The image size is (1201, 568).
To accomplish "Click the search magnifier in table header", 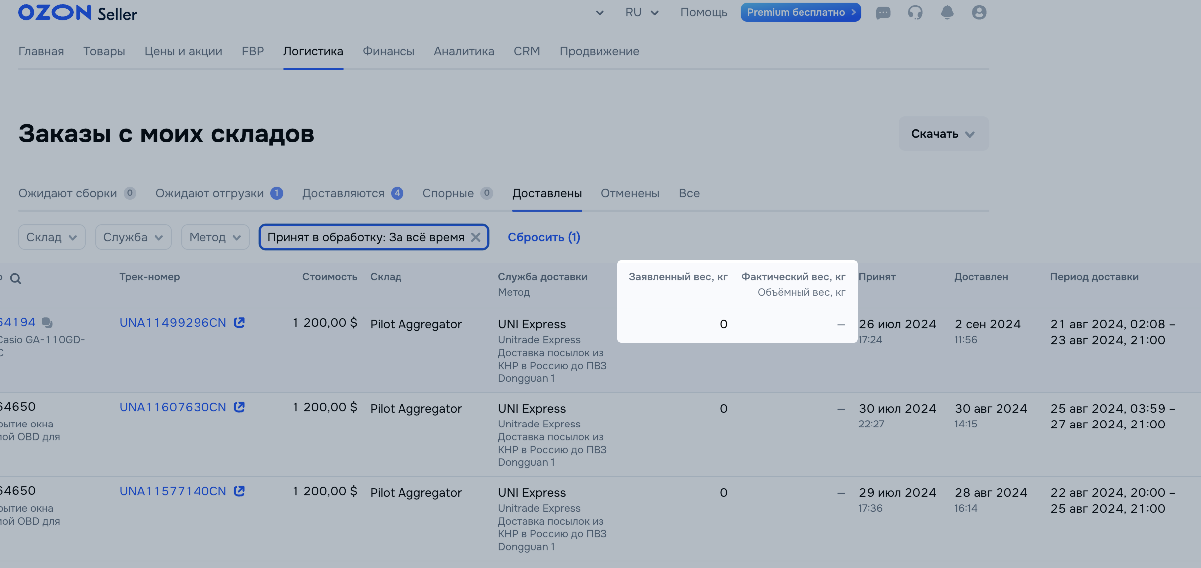I will (16, 279).
